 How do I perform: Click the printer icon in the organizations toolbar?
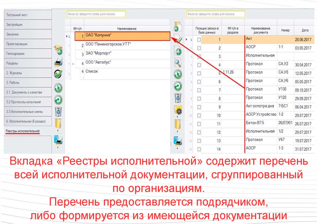coord(59,62)
